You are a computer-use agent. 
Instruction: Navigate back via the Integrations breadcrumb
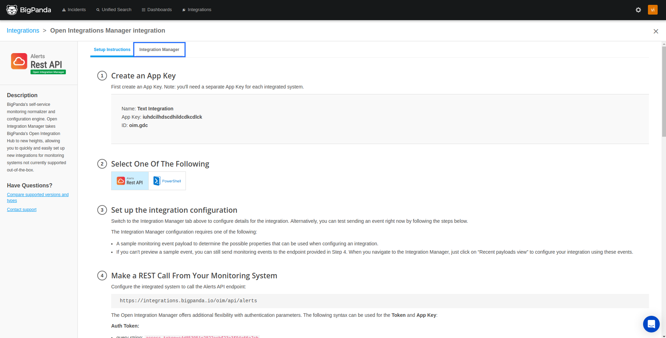(23, 31)
